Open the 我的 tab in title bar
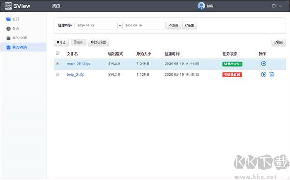 tap(56, 6)
